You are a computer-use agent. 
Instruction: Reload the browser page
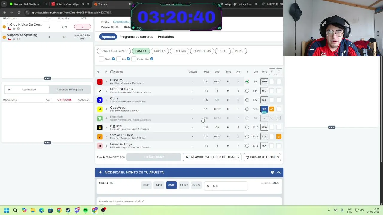(x=19, y=13)
